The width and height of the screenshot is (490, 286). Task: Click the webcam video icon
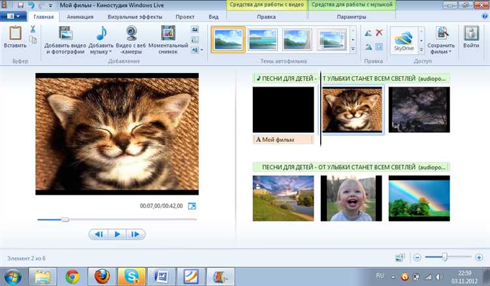pos(131,33)
